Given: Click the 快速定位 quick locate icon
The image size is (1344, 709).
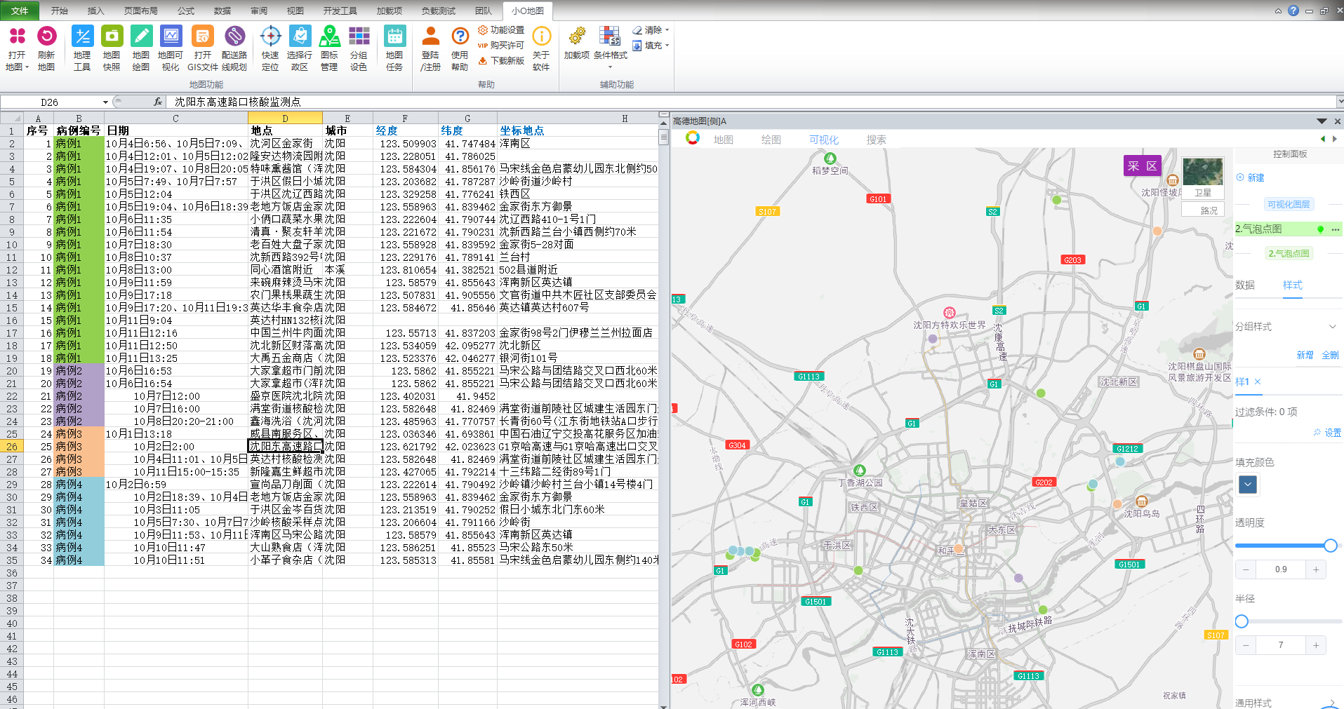Looking at the screenshot, I should pos(270,48).
